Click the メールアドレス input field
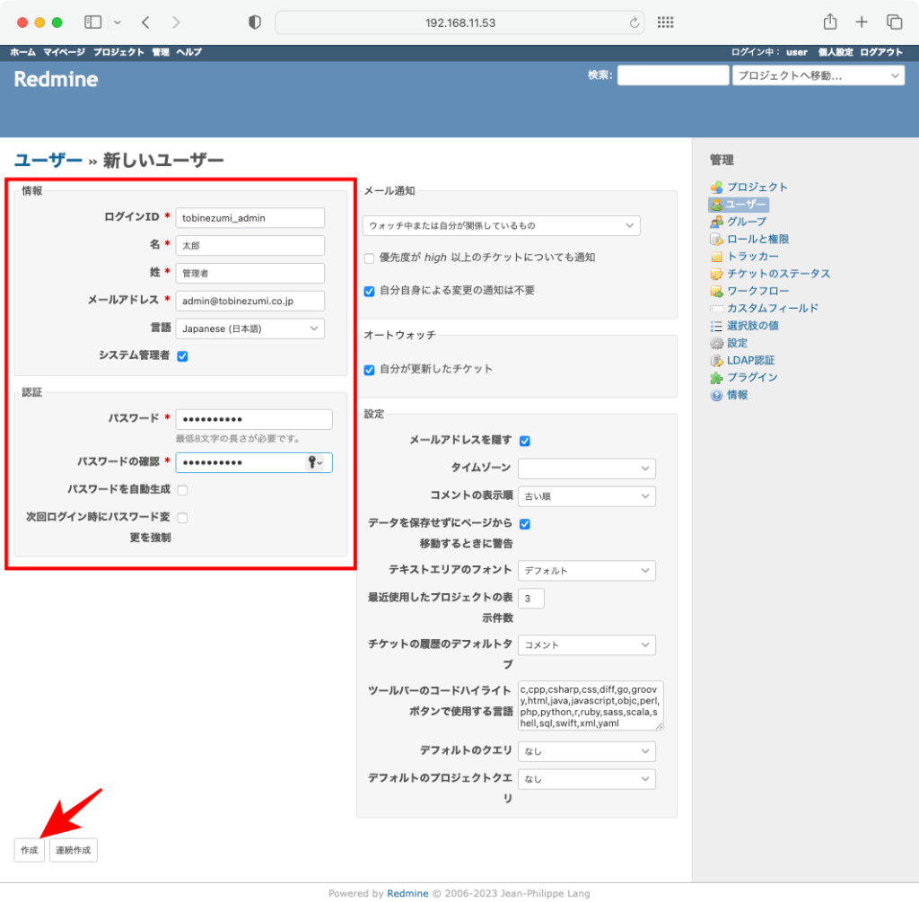This screenshot has width=919, height=902. 250,302
